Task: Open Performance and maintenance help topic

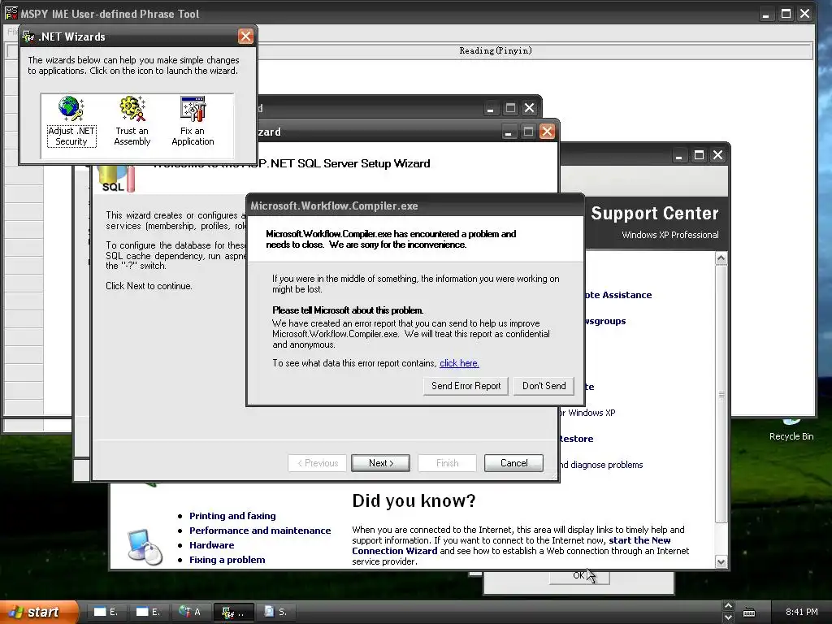Action: coord(260,531)
